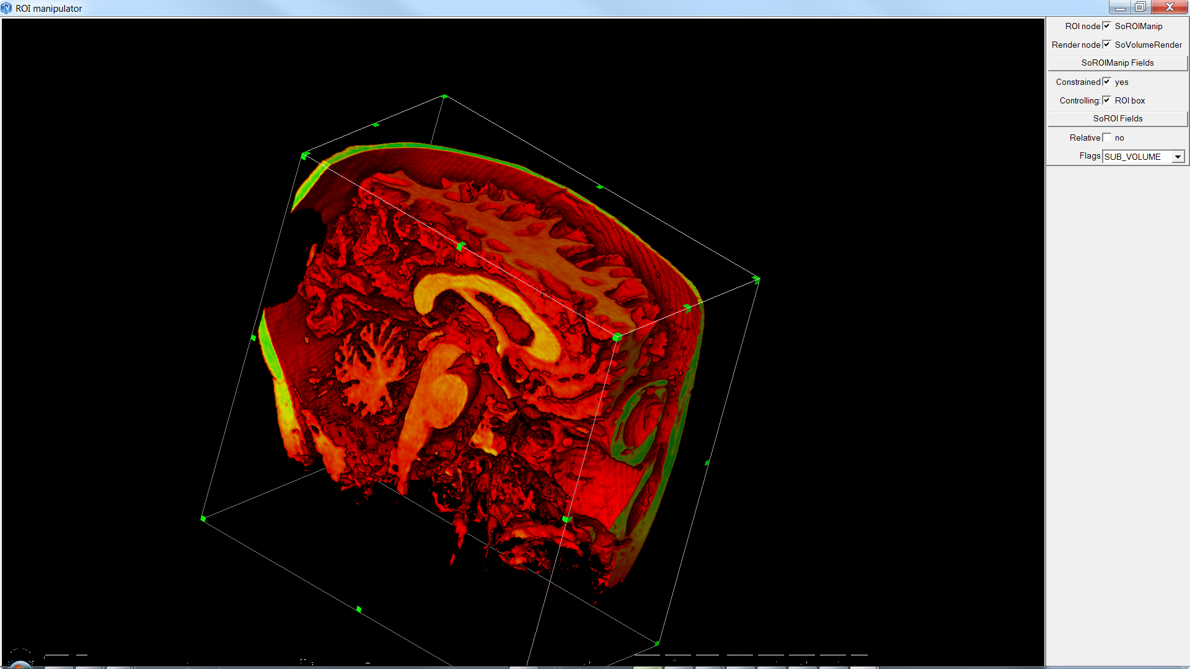
Task: Uncheck the ROI node SoROIManip checkbox
Action: (x=1106, y=26)
